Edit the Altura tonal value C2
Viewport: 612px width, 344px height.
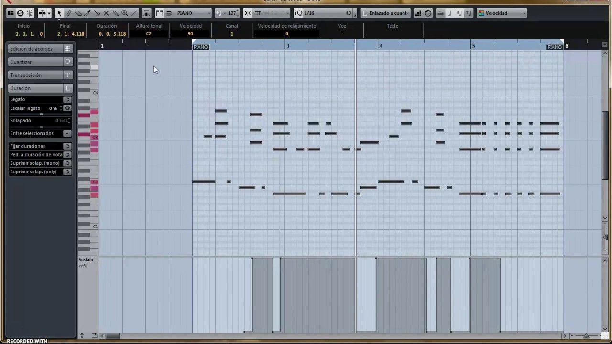point(149,34)
